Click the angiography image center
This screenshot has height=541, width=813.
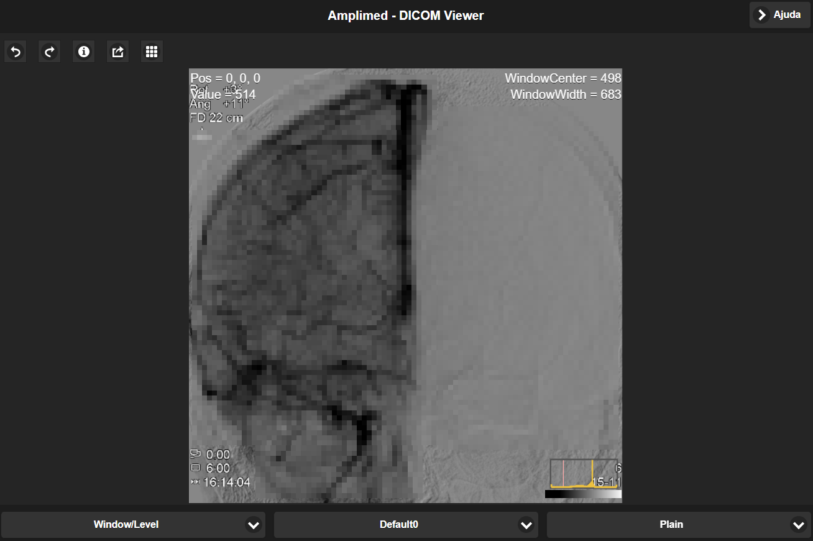[405, 285]
